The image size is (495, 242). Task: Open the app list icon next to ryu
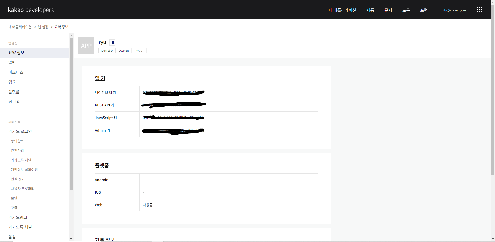112,43
